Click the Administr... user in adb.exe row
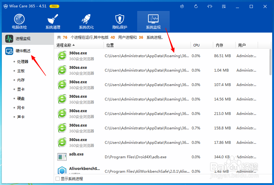 click(246, 157)
